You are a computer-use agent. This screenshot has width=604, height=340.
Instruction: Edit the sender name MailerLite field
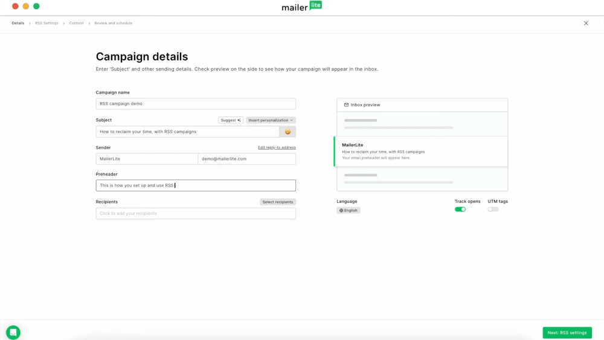[147, 159]
